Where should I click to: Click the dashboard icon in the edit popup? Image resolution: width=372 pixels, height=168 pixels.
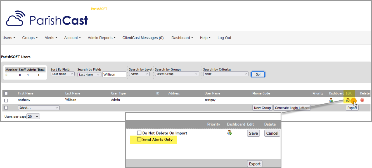[229, 132]
